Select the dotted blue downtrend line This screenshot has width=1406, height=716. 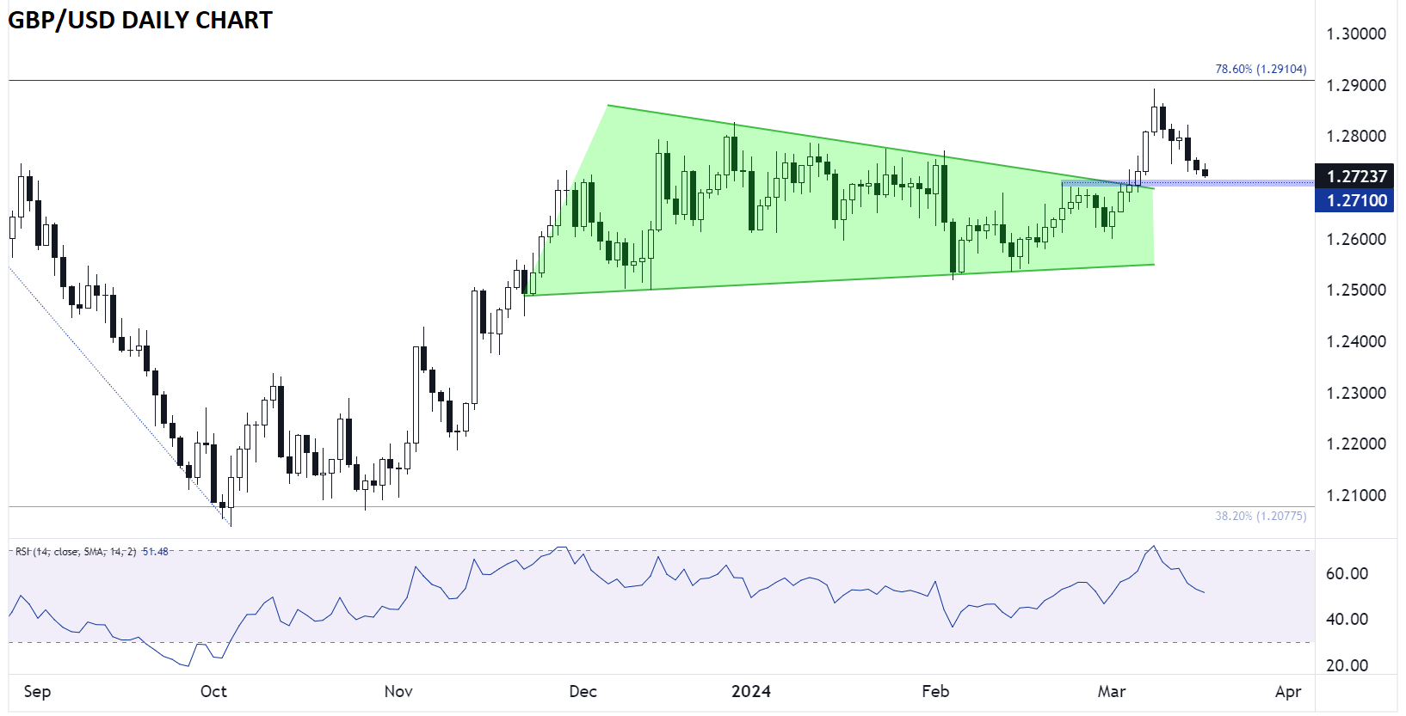[119, 396]
